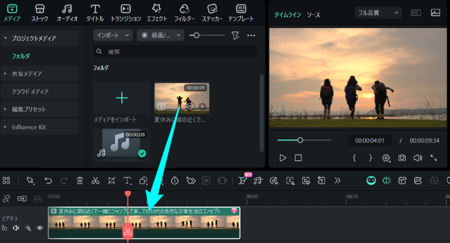This screenshot has height=243, width=450.
Task: Delete the selected clip with the trash icon
Action: 80,180
